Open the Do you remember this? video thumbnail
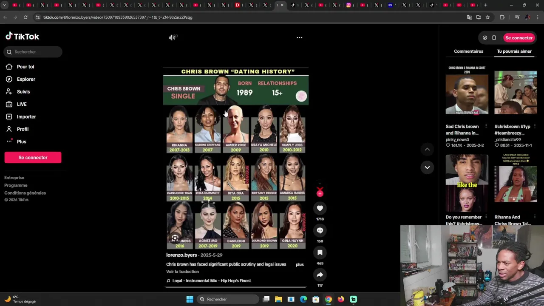The width and height of the screenshot is (544, 306). (x=467, y=183)
